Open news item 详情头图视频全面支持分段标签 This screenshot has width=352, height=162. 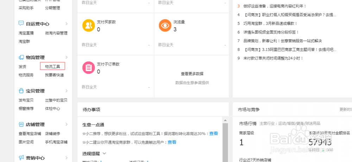point(271,32)
